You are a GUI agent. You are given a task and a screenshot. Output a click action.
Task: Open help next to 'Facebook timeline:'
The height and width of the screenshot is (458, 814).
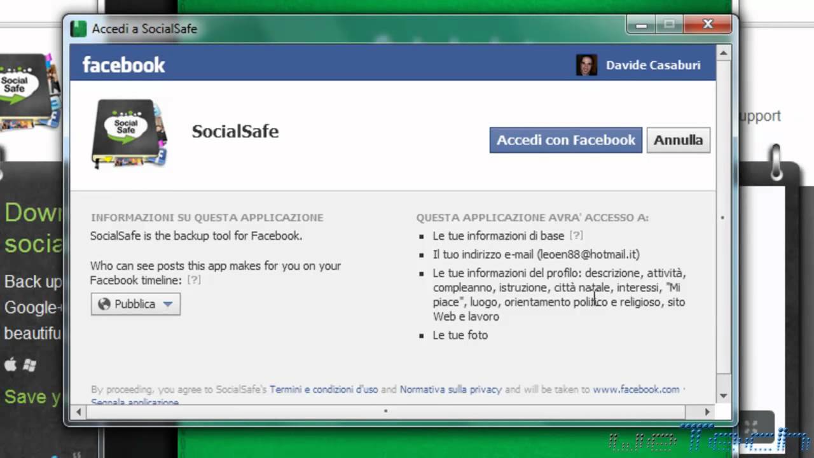(194, 280)
